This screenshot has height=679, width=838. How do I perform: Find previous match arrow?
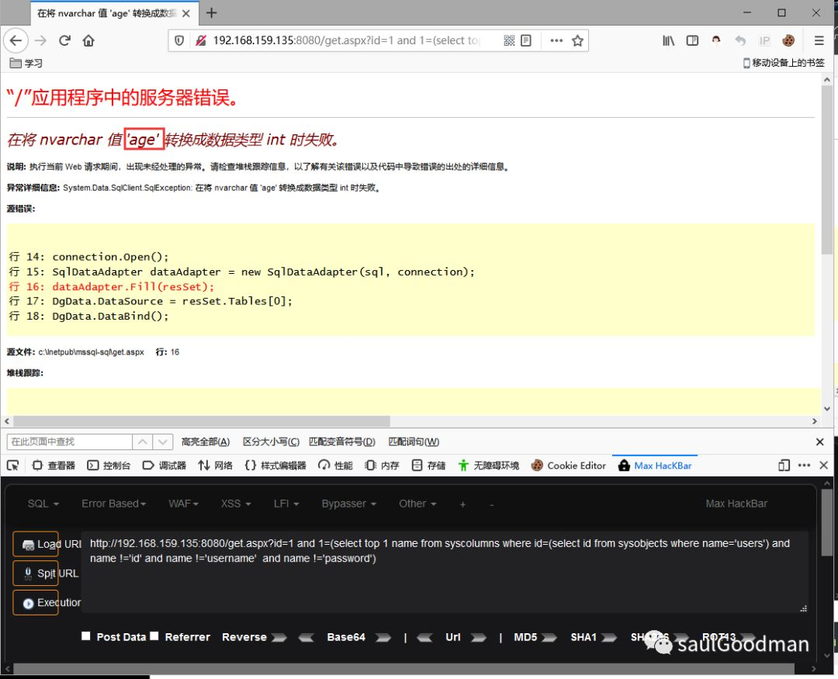142,442
